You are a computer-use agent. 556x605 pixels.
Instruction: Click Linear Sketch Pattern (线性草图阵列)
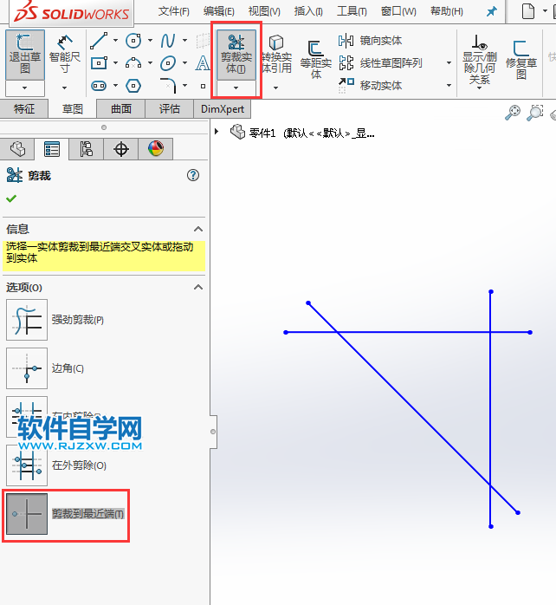click(x=380, y=63)
